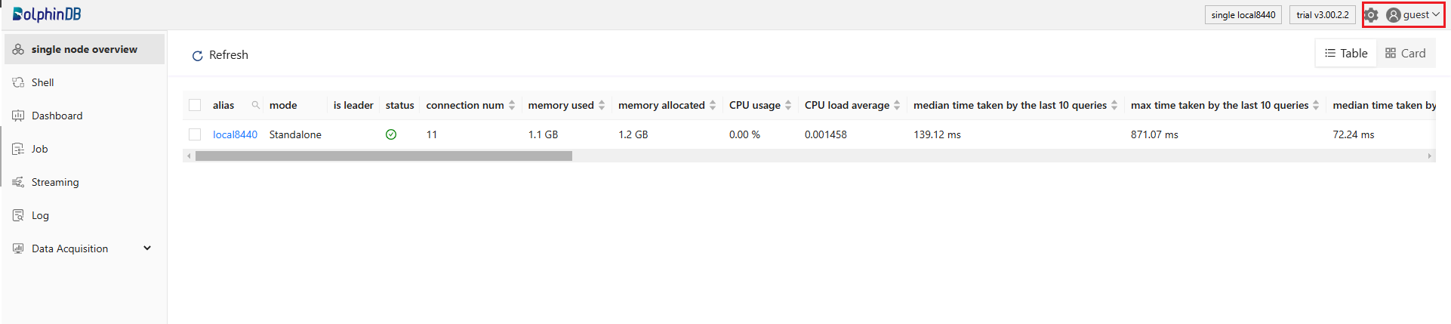
Task: Click the horizontal table scrollbar
Action: tap(384, 156)
